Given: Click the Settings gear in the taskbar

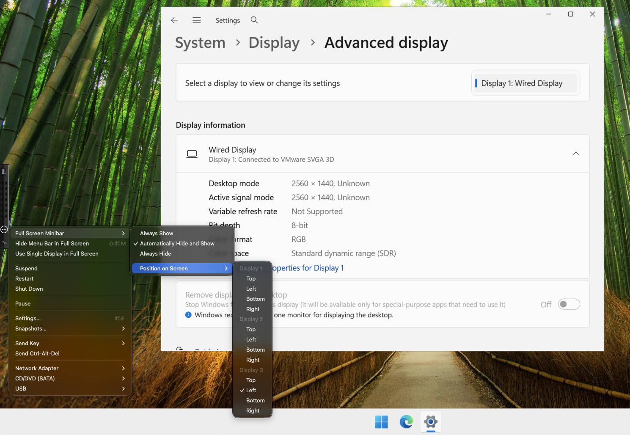Looking at the screenshot, I should click(x=431, y=422).
